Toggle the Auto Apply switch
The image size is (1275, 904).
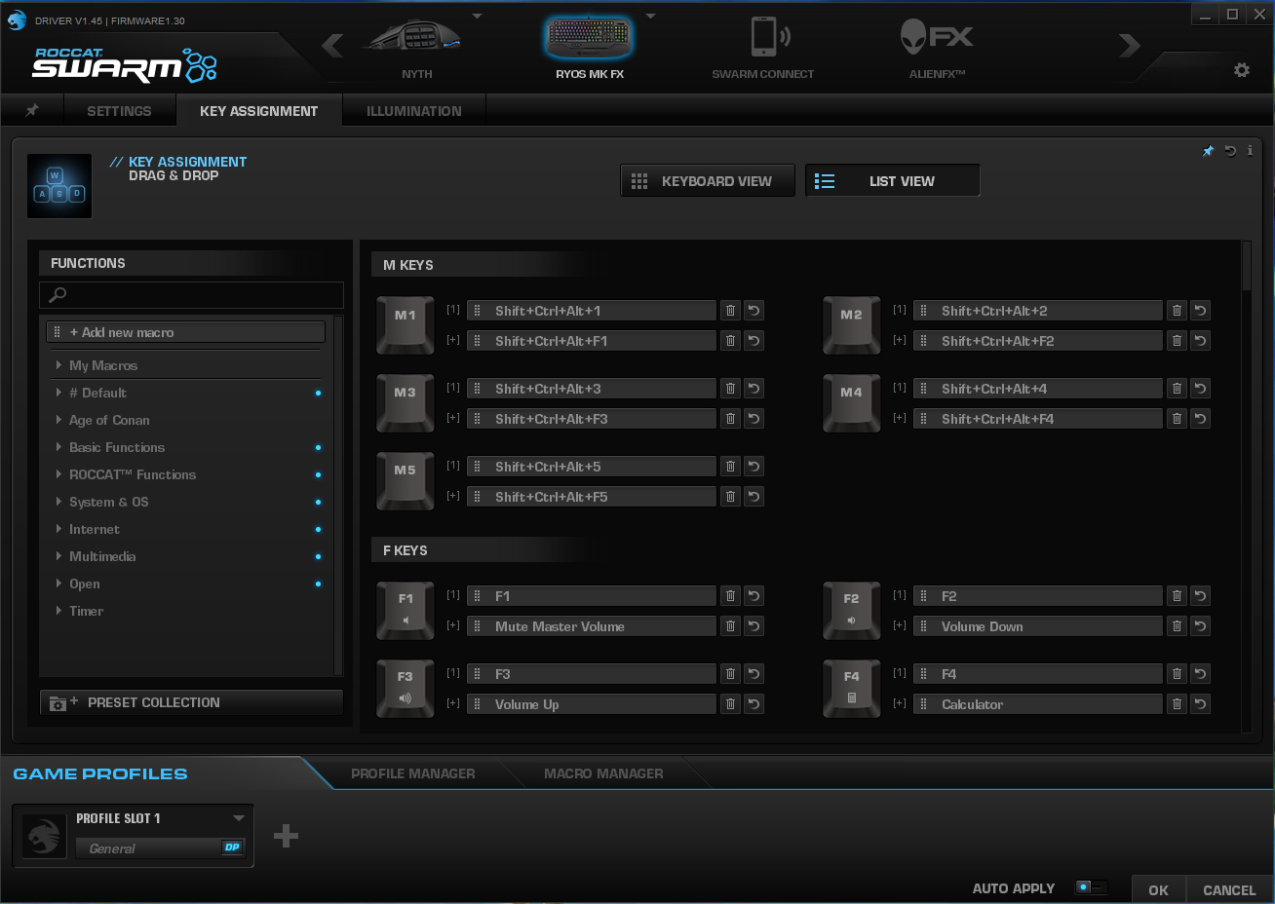[1091, 887]
